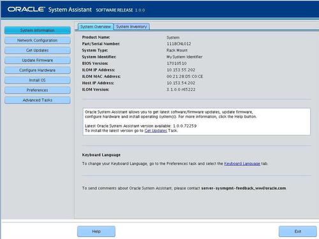Switch to the System Overview tab

[x=96, y=27]
